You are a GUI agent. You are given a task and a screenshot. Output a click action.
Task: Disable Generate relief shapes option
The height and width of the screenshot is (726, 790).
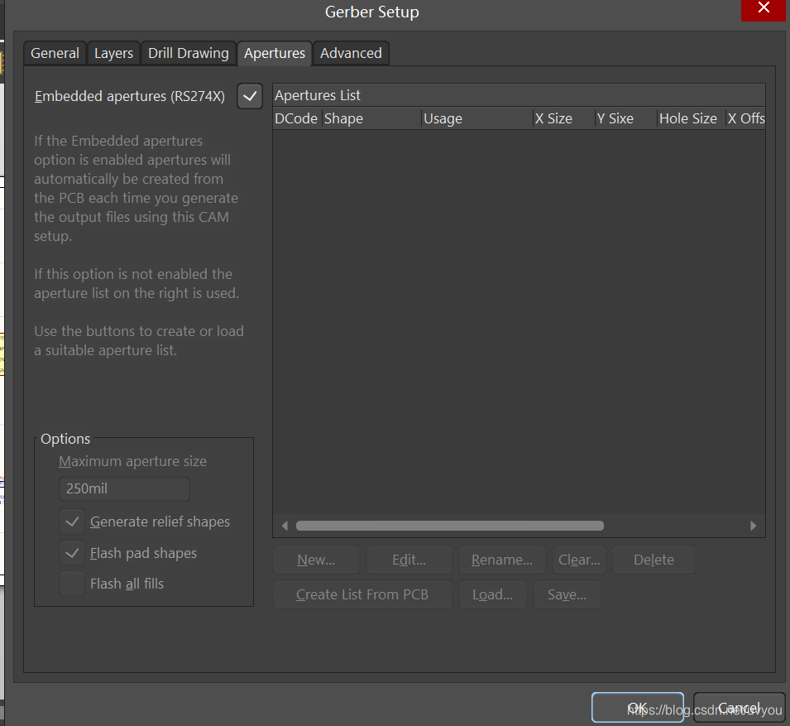tap(73, 522)
